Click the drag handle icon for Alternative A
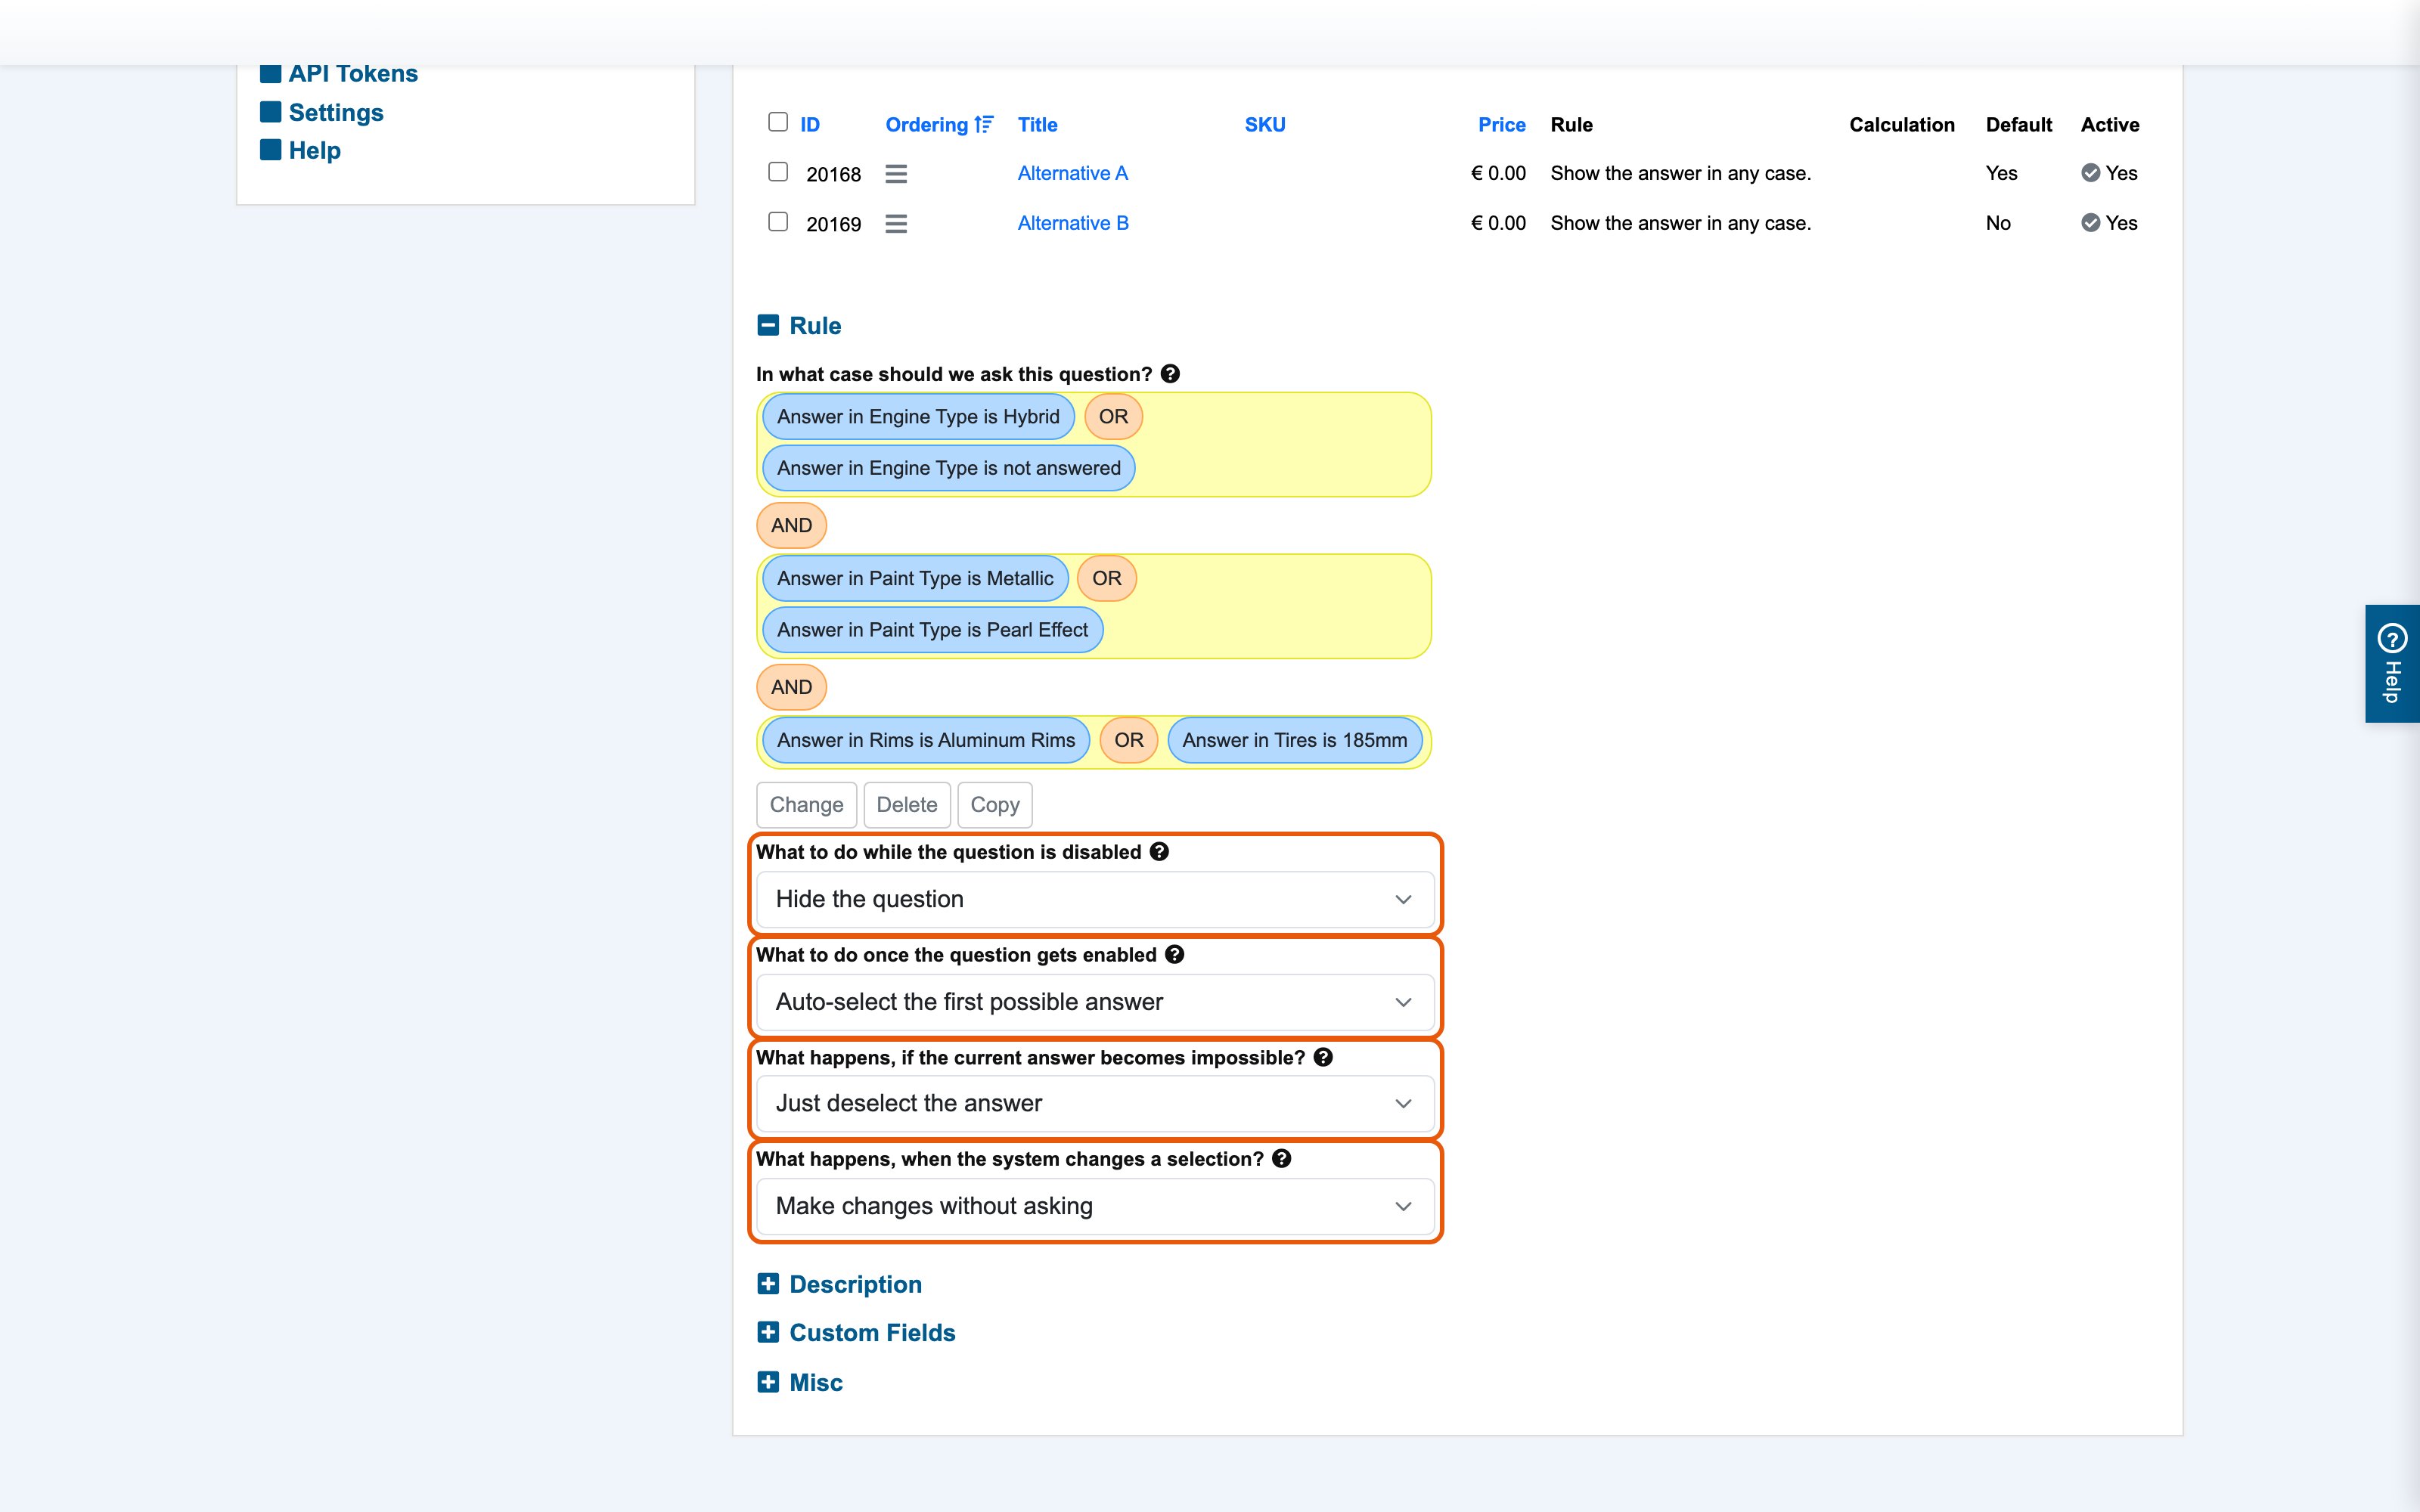 pos(896,174)
